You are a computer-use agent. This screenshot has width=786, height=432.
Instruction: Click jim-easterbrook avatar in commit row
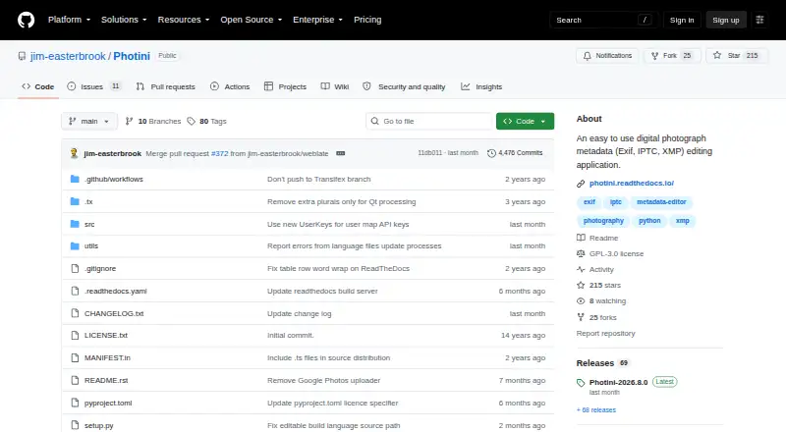[75, 153]
